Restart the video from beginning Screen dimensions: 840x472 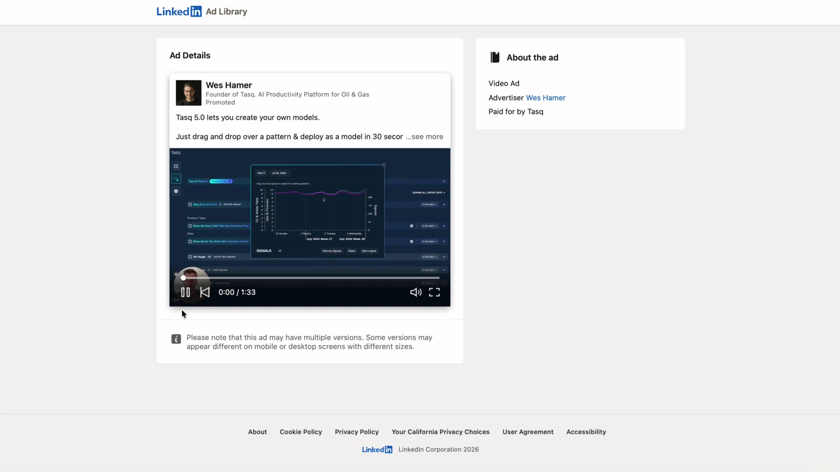point(205,292)
